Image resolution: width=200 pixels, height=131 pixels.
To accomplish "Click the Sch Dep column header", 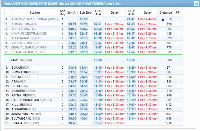I will [86, 13].
